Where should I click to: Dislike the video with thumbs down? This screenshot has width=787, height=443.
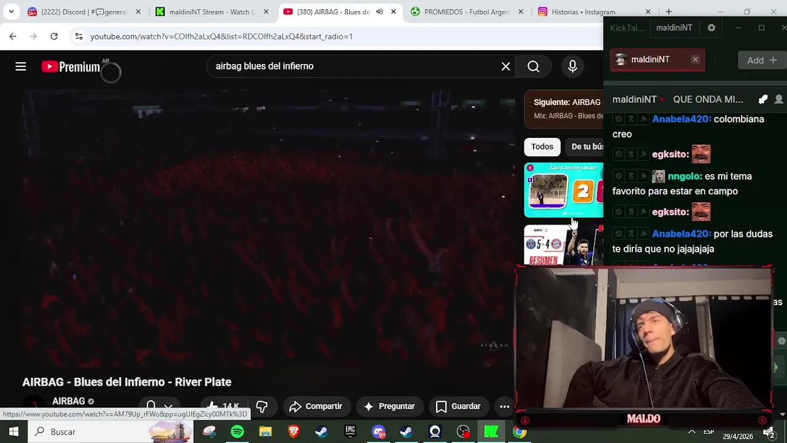[262, 406]
